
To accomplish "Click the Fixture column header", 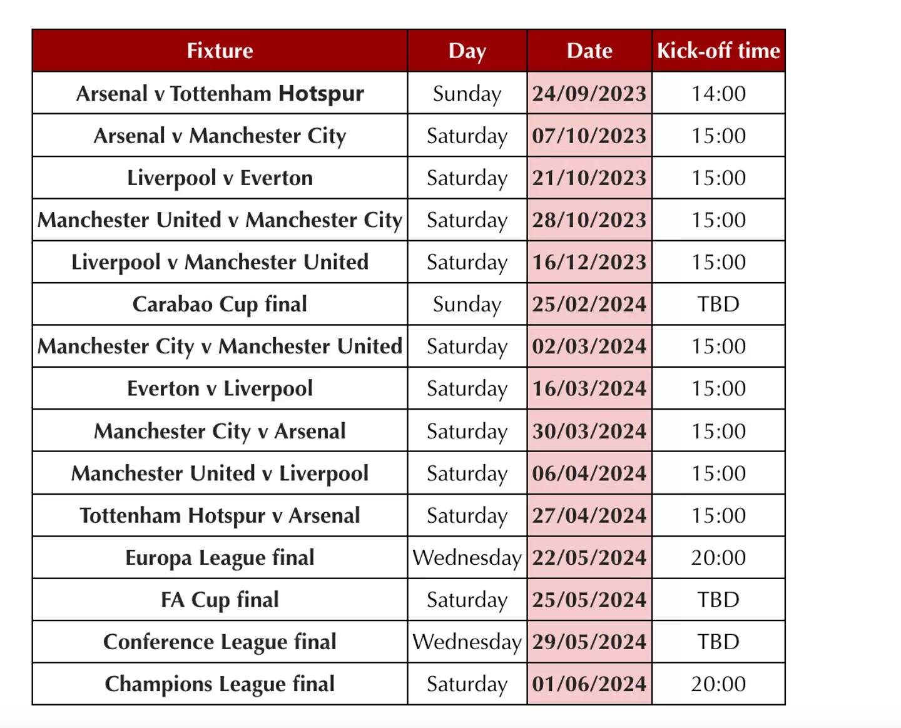I will 220,51.
